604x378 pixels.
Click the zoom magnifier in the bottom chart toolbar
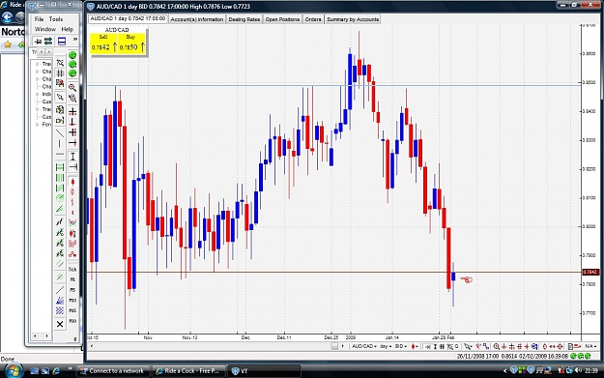[x=497, y=346]
